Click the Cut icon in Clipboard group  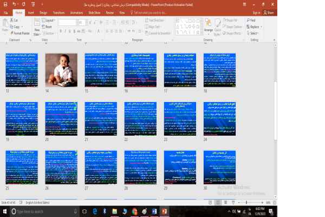(12, 20)
